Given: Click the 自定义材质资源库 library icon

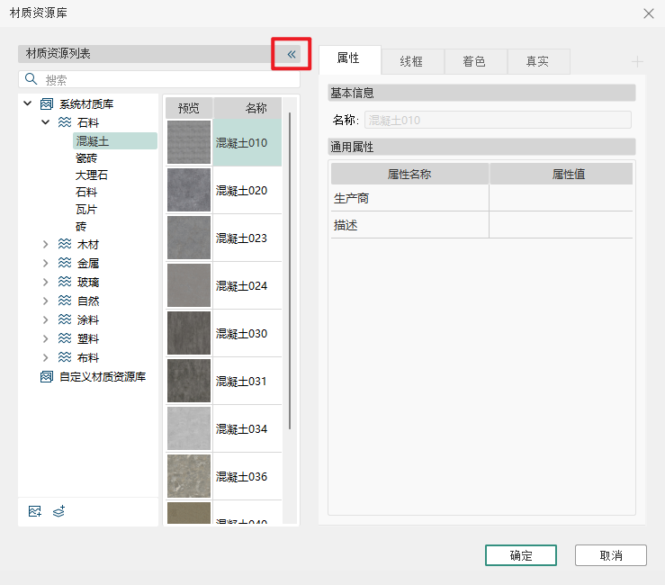Looking at the screenshot, I should [x=47, y=377].
